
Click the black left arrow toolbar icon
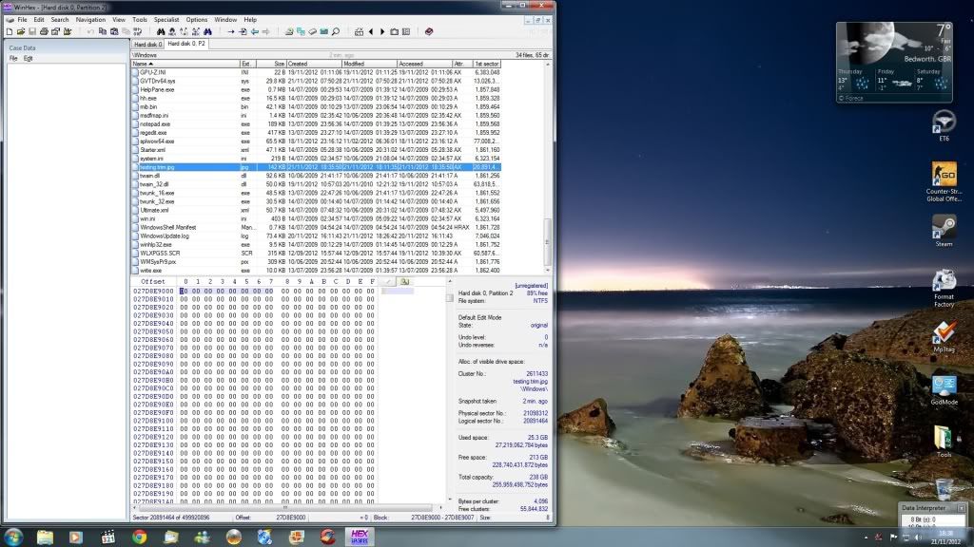click(x=370, y=31)
